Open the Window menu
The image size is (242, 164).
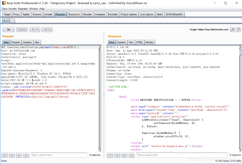point(34,9)
